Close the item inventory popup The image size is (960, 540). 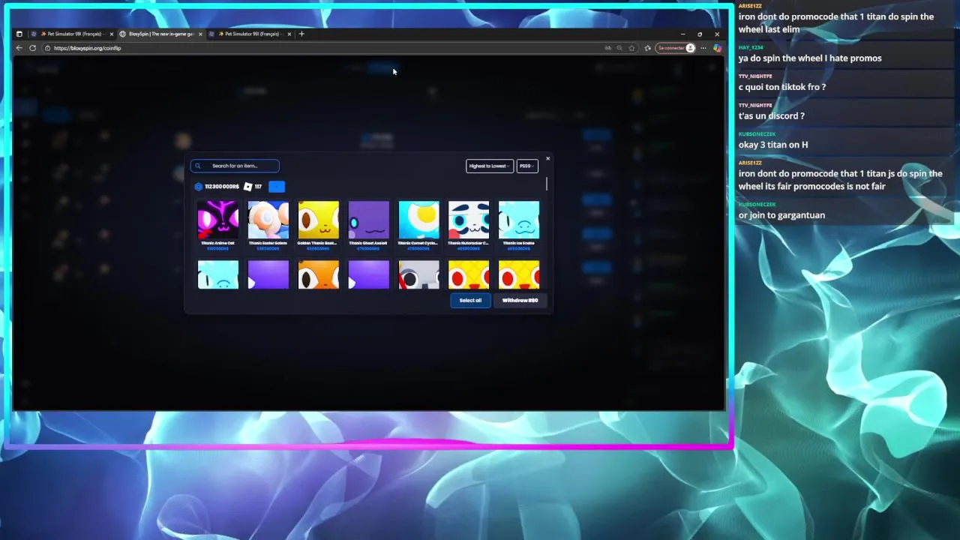tap(547, 158)
